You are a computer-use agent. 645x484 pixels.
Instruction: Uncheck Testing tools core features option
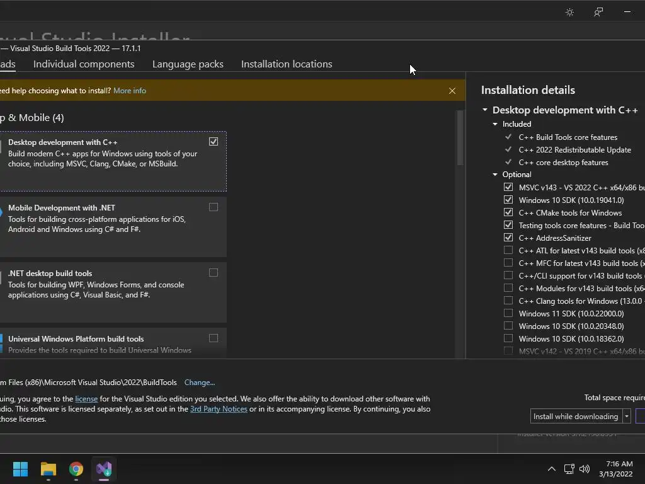click(508, 225)
